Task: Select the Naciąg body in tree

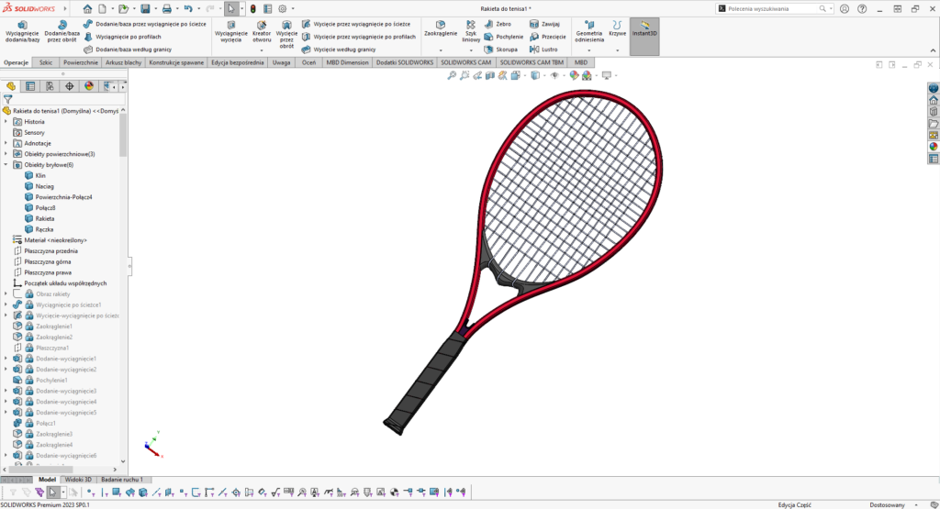Action: (44, 186)
